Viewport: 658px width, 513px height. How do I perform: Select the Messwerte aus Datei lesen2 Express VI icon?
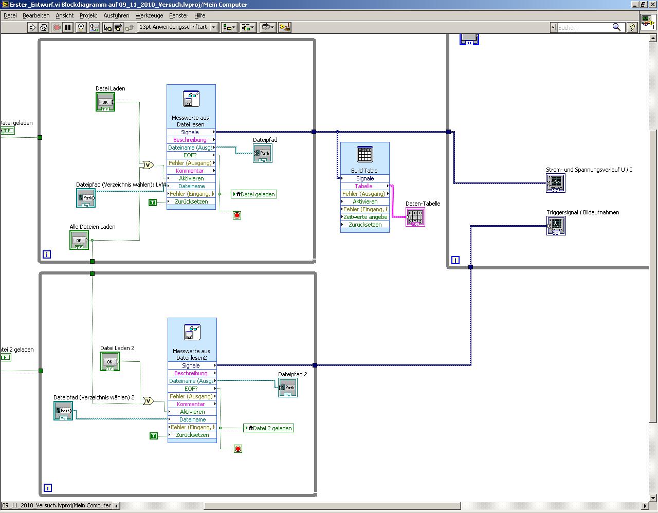pos(192,332)
